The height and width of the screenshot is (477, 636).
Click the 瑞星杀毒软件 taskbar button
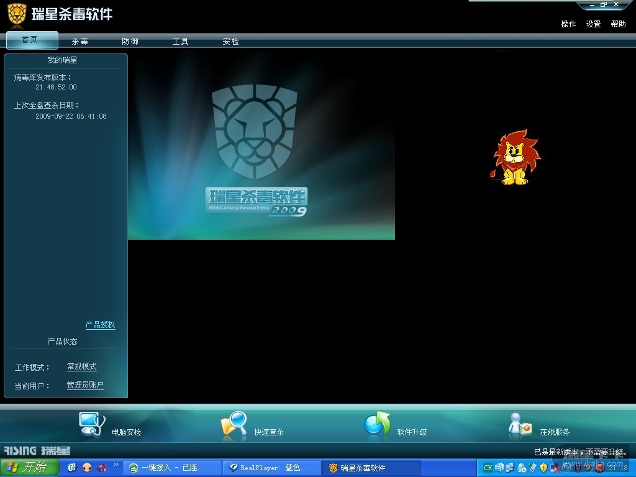371,468
